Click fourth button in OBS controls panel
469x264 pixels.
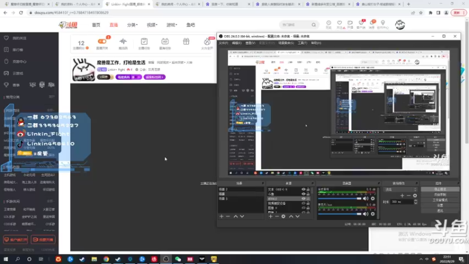pos(440,205)
